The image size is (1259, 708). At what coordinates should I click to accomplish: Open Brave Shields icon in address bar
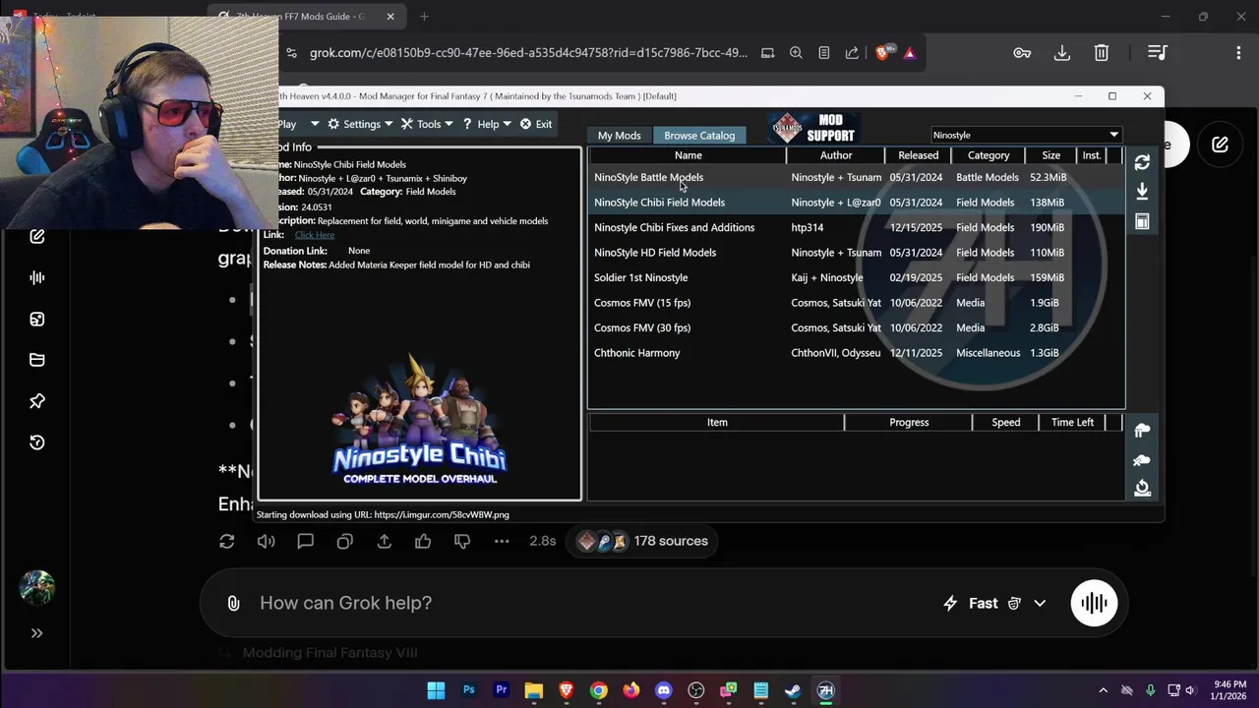883,52
